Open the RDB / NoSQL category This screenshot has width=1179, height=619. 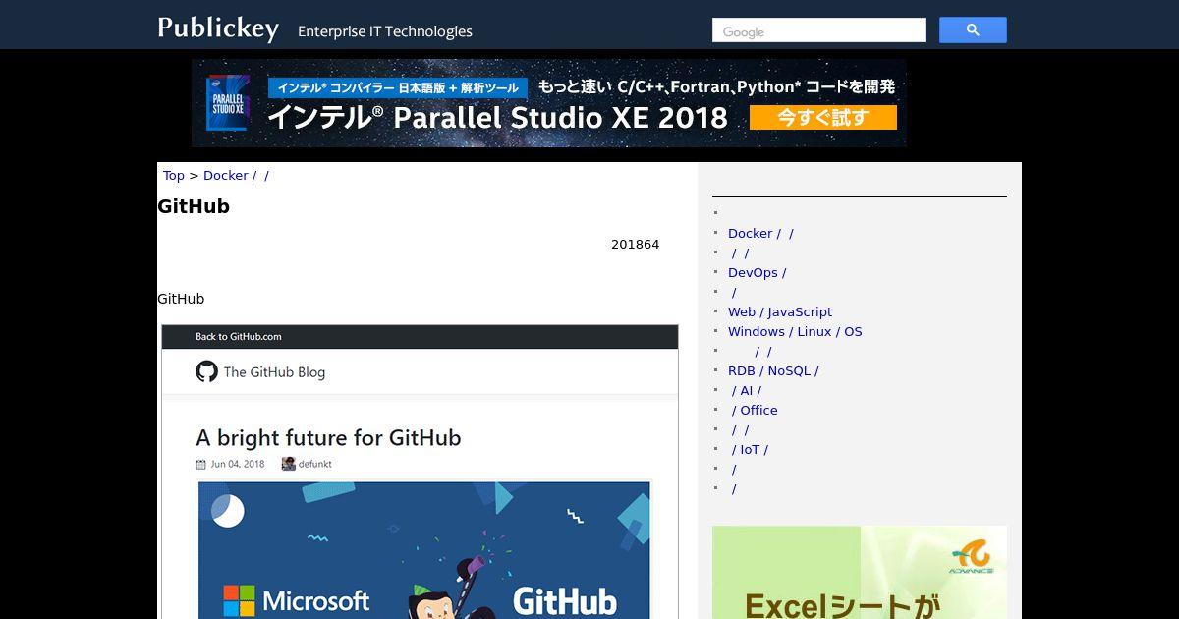click(773, 370)
